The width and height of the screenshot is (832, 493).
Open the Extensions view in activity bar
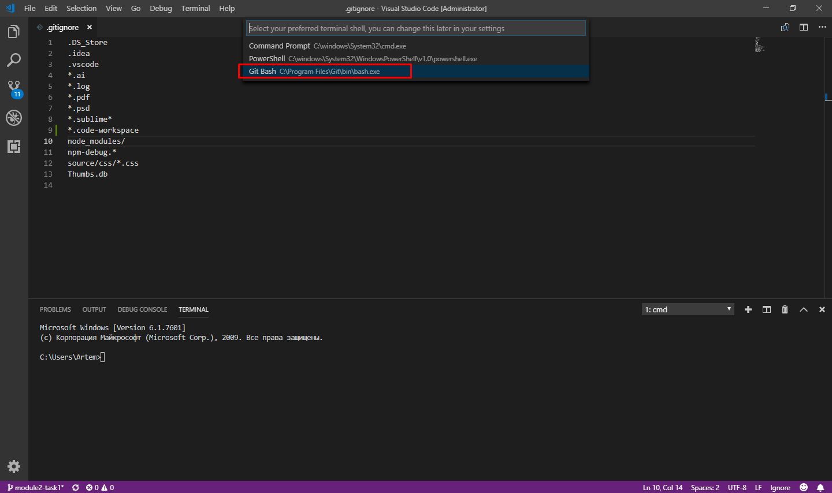coord(14,147)
